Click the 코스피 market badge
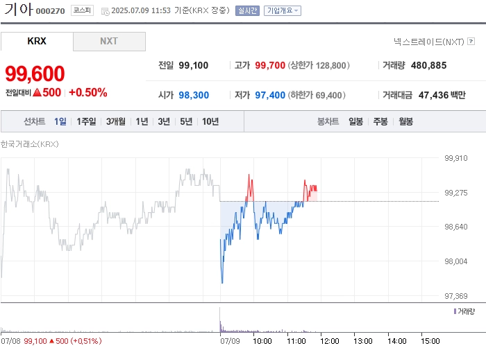Viewport: 486px width, 357px height. point(82,10)
